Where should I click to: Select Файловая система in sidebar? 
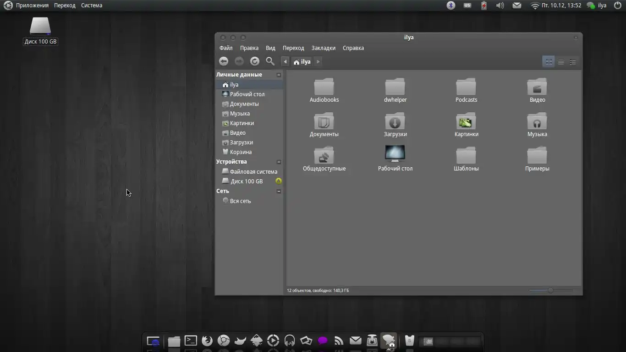click(253, 171)
